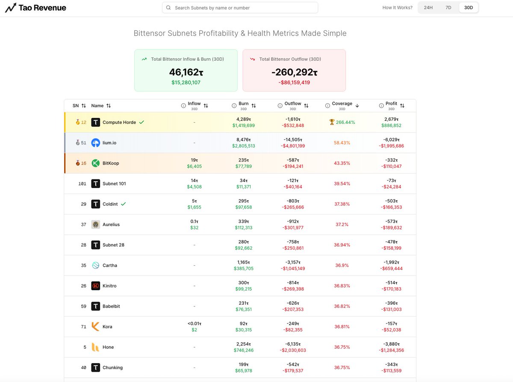Click the Compute Horde subnet logo

[x=96, y=122]
